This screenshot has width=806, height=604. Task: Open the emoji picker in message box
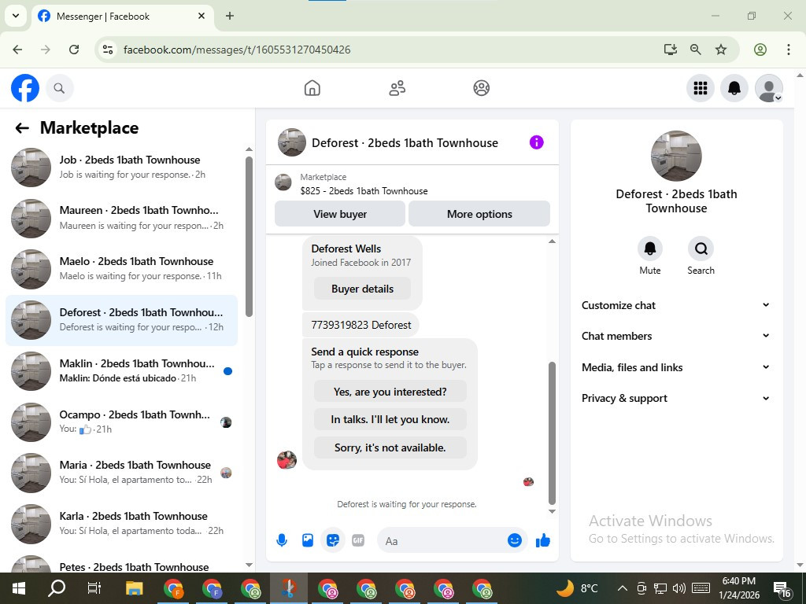point(515,540)
